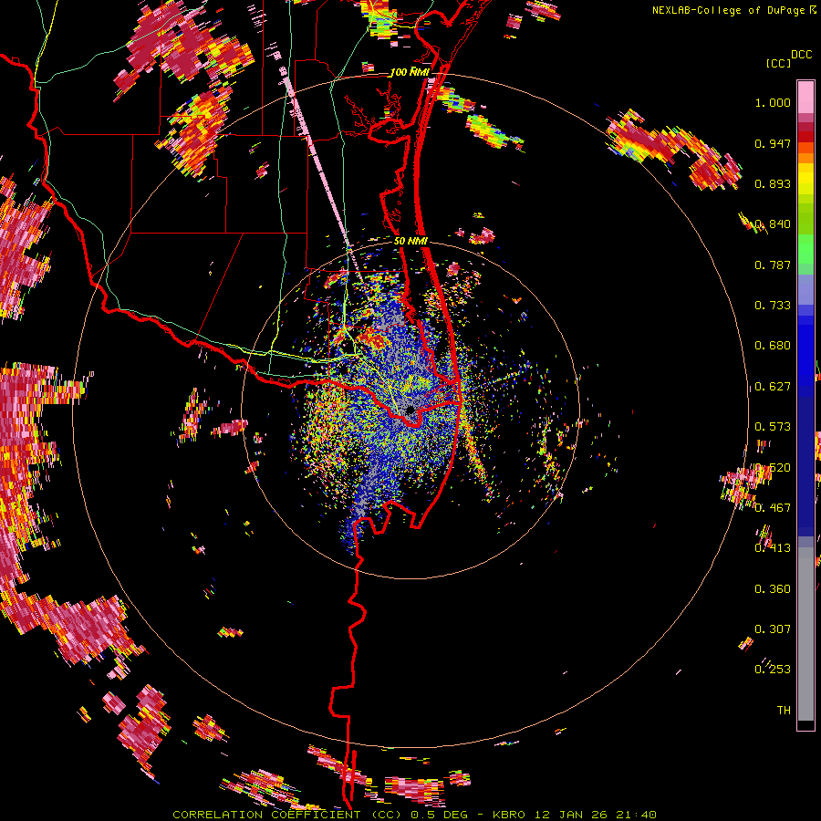
Task: Click the 100 NMI range ring label
Action: pos(409,72)
